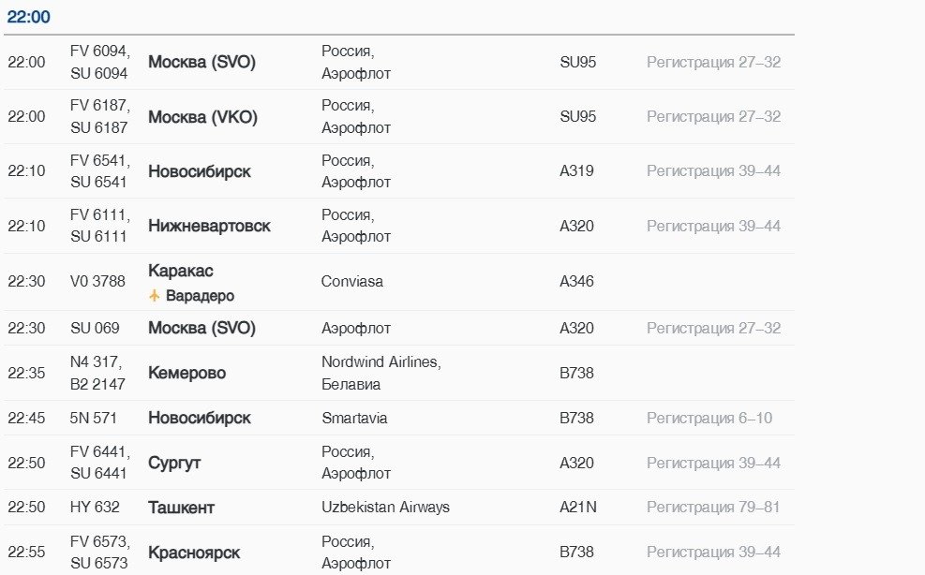Image resolution: width=925 pixels, height=575 pixels.
Task: Click the Uzbekistan Airways airline name
Action: click(x=385, y=508)
